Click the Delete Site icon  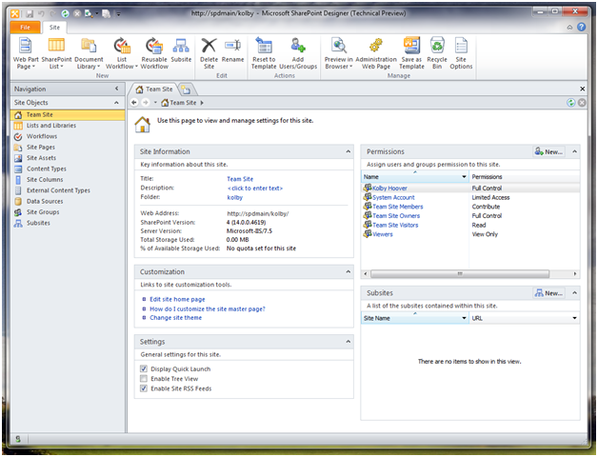tap(209, 46)
